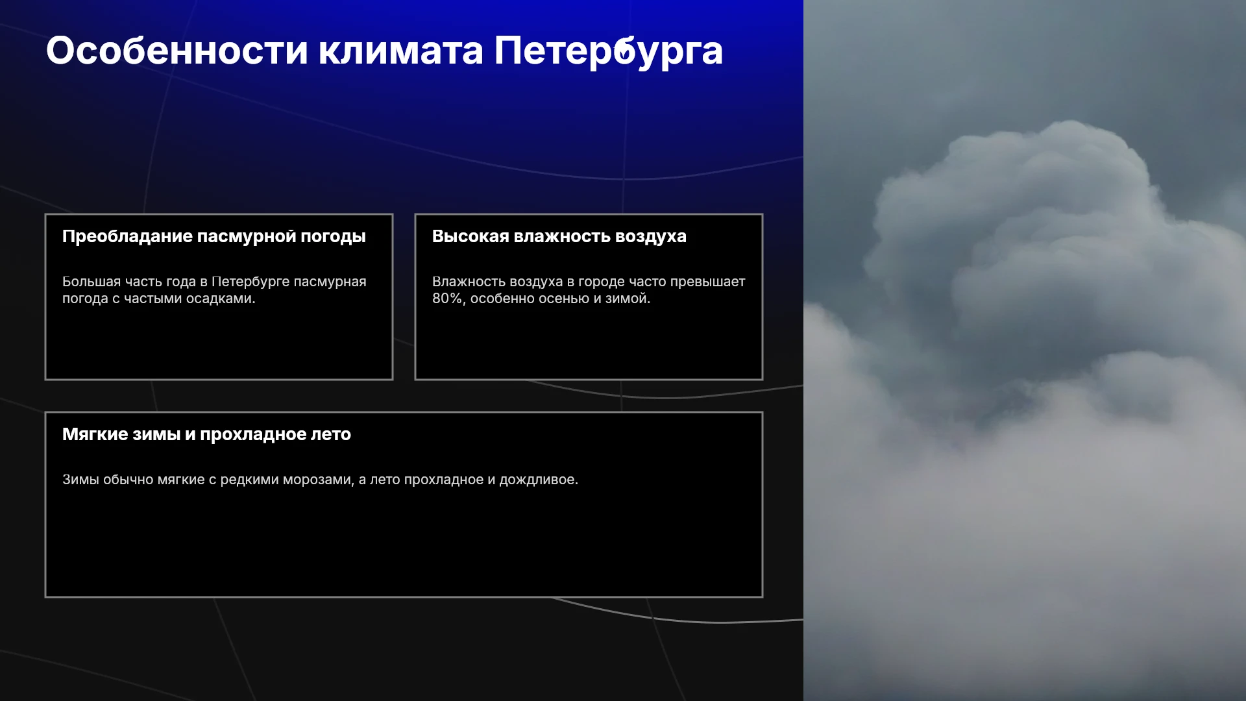Click '80%' in the humidity card
1246x701 pixels.
point(448,299)
